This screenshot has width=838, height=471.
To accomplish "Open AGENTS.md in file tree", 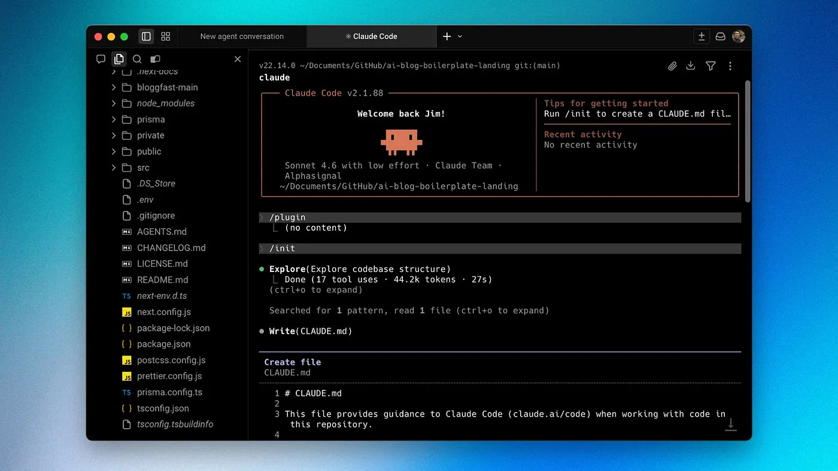I will coord(162,232).
